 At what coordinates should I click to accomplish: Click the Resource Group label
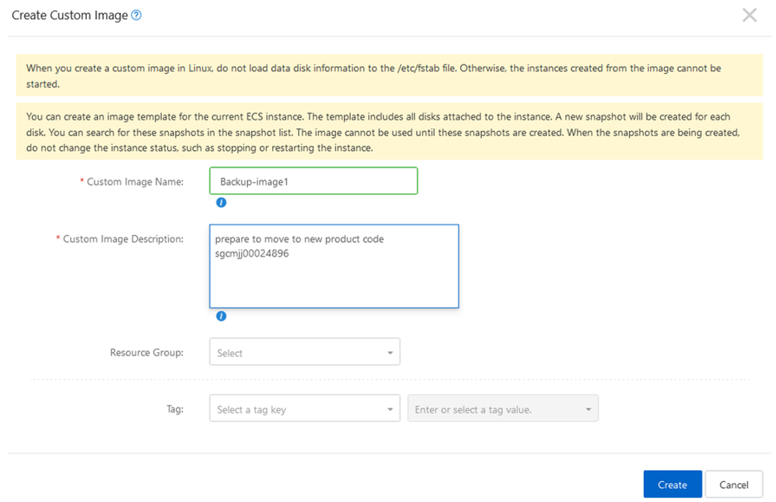[x=146, y=353]
